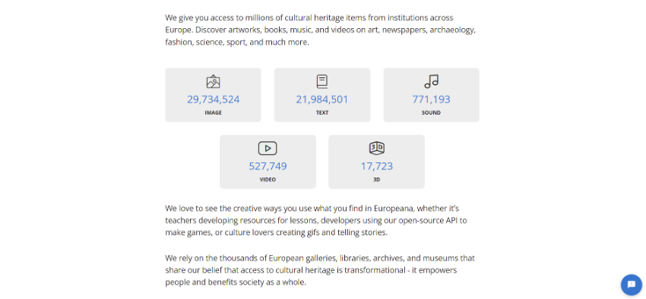Click the TEXT label
646x299 pixels.
322,112
